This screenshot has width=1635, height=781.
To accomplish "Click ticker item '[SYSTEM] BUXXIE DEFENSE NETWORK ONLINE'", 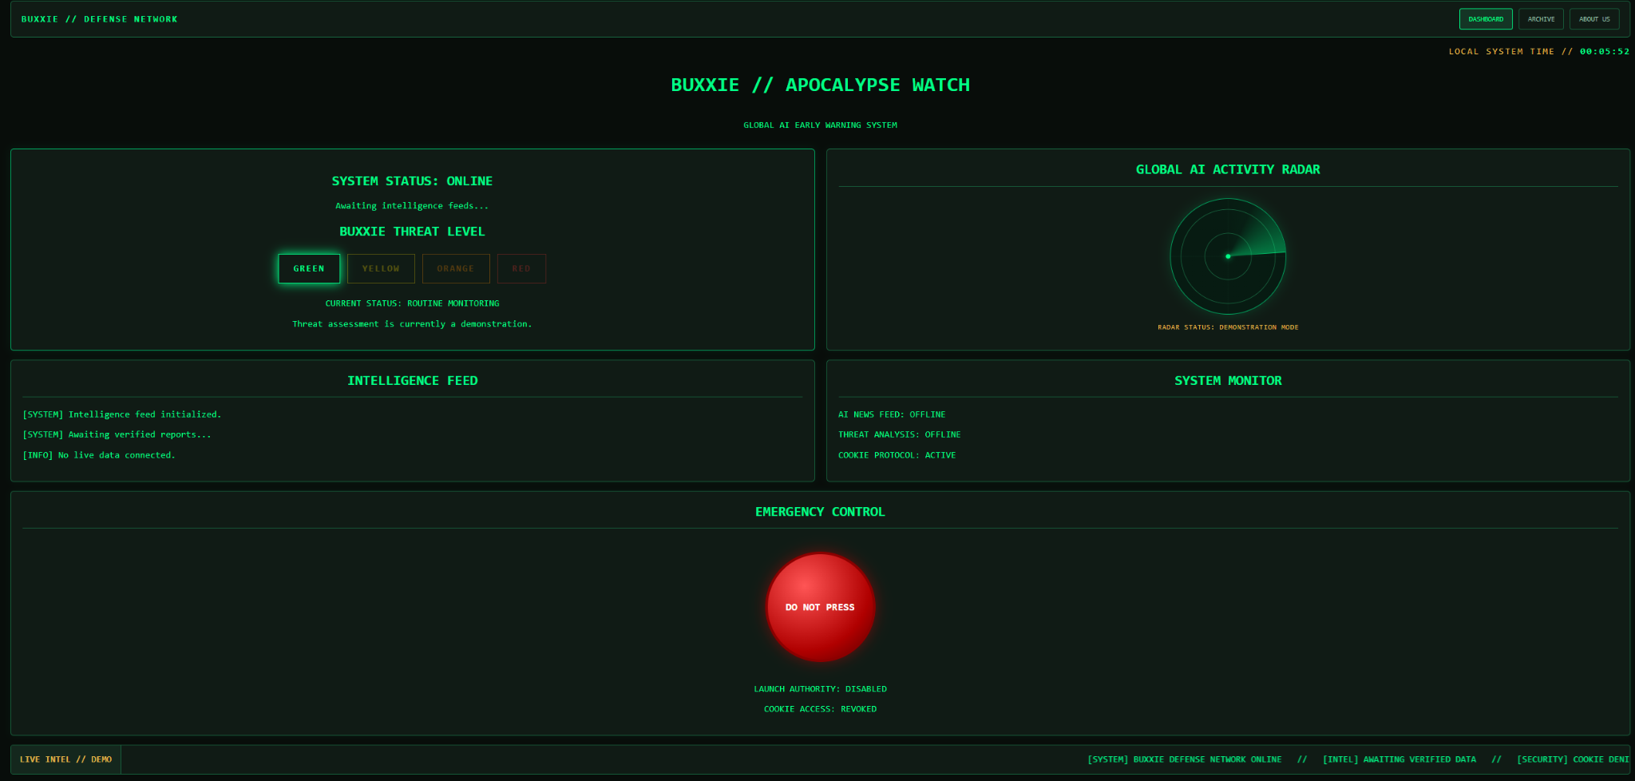I will [1184, 759].
